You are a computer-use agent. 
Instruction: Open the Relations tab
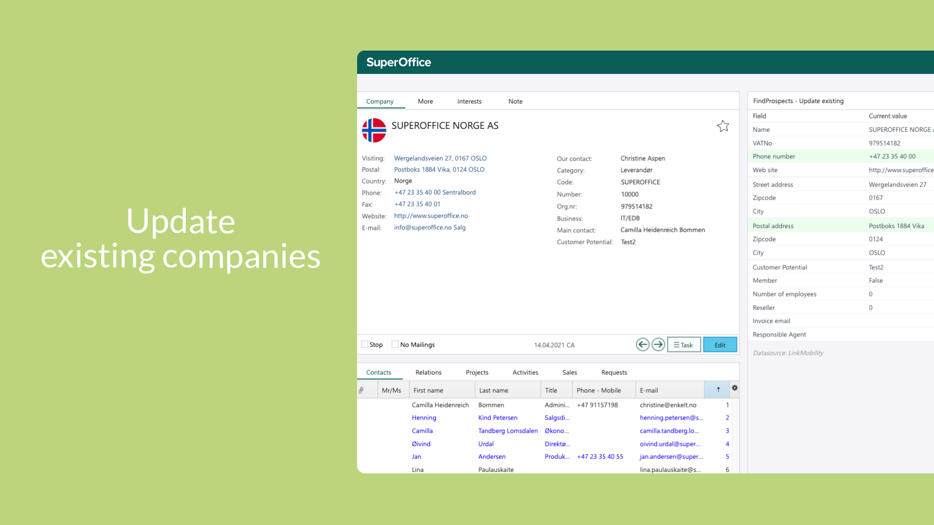[429, 372]
